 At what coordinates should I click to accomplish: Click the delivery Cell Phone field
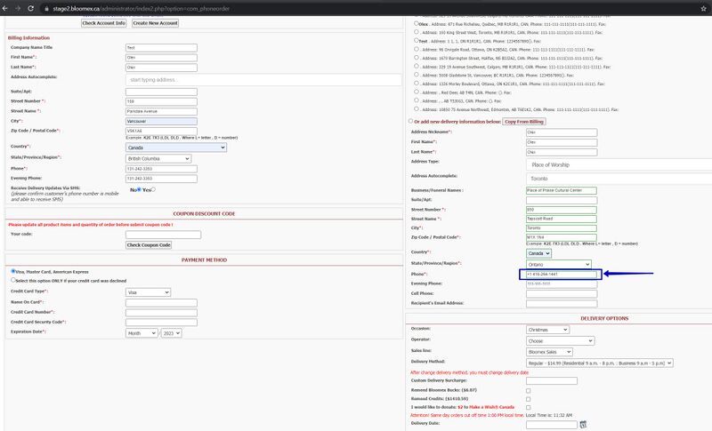[x=562, y=293]
